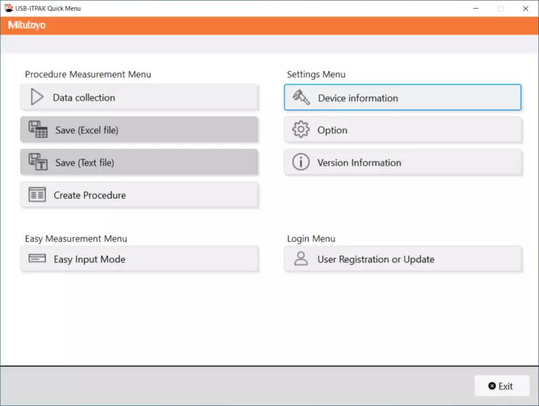Click the Create Procedure table icon

pos(37,195)
